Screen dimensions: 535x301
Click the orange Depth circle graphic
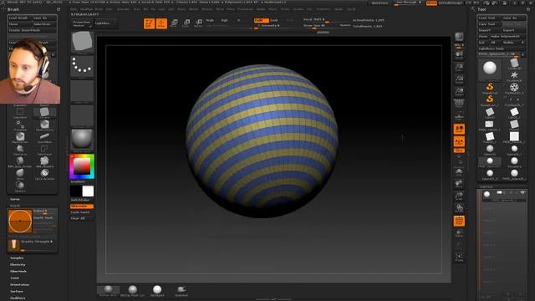coord(20,221)
